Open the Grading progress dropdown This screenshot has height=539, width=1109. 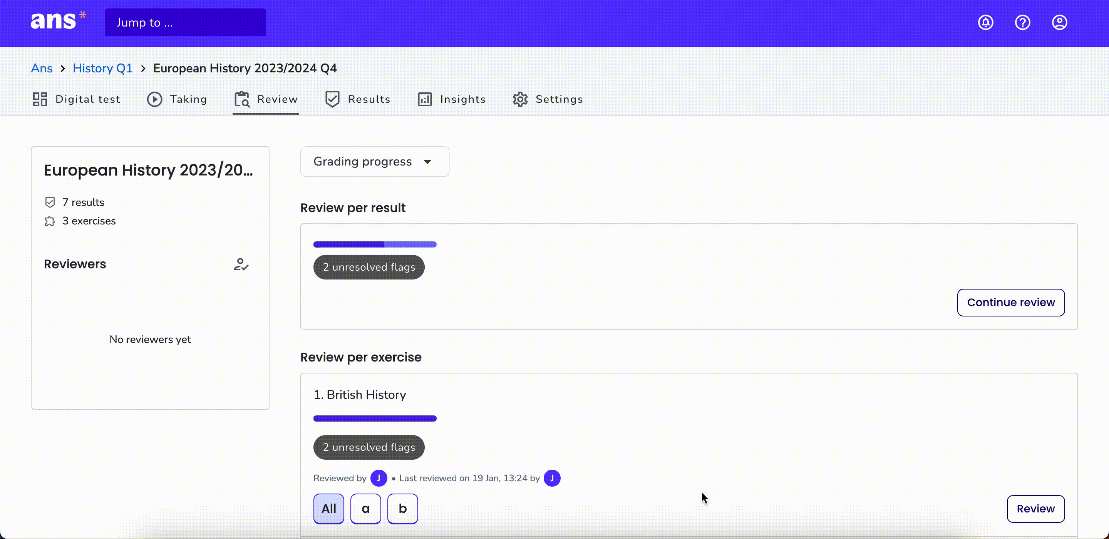click(x=375, y=161)
